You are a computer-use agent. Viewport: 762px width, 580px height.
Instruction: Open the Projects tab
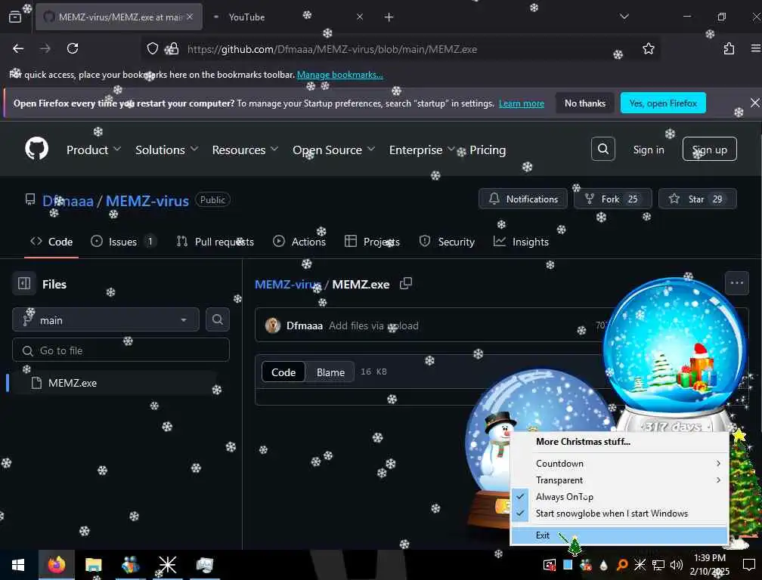point(372,241)
